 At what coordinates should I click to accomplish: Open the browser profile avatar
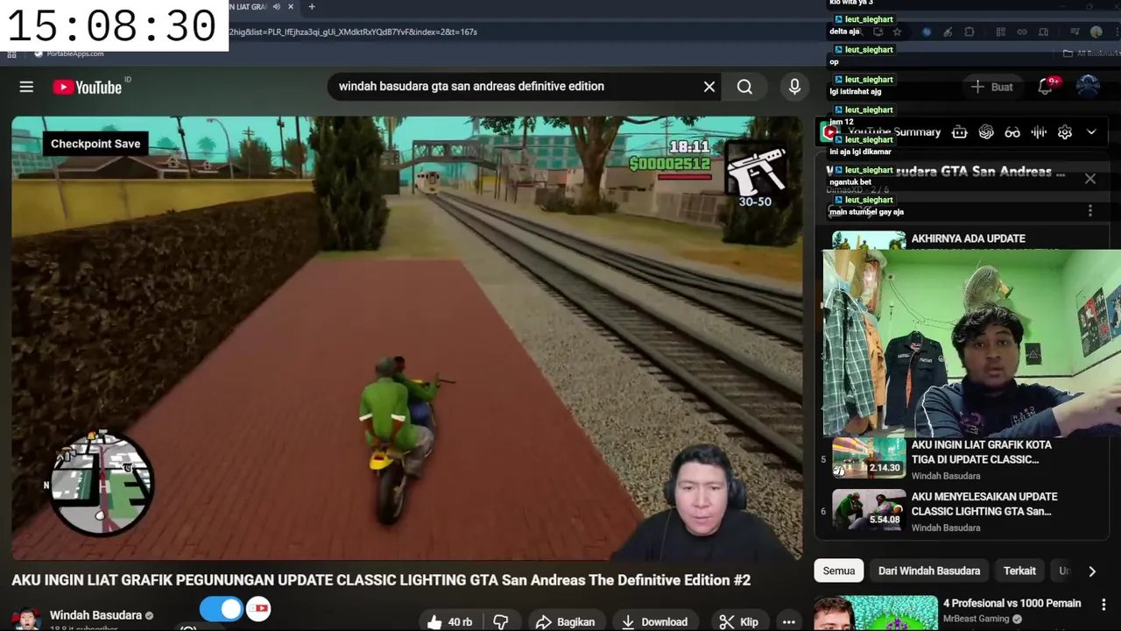click(x=1096, y=32)
